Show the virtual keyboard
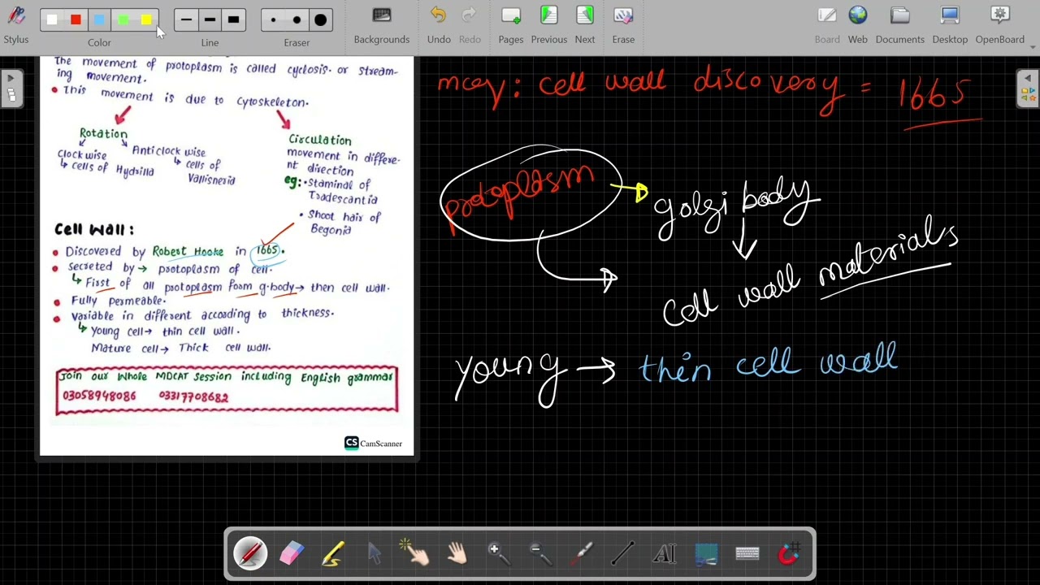This screenshot has width=1040, height=585. (747, 554)
